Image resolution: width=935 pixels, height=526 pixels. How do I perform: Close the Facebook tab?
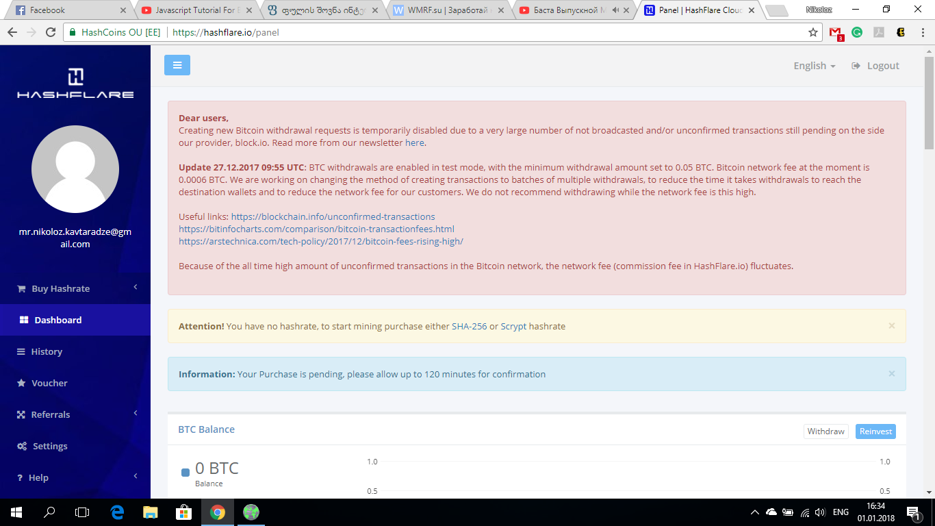(x=123, y=10)
